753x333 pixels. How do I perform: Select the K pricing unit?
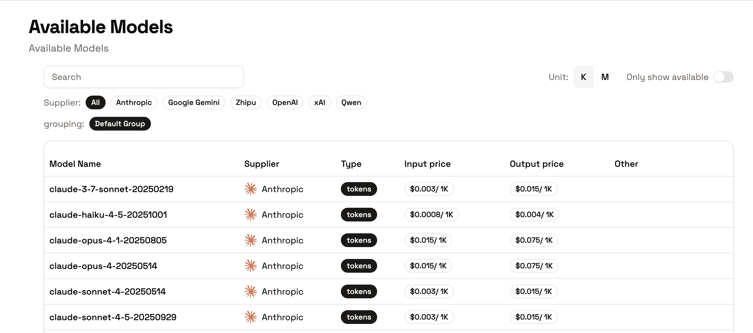pyautogui.click(x=583, y=77)
